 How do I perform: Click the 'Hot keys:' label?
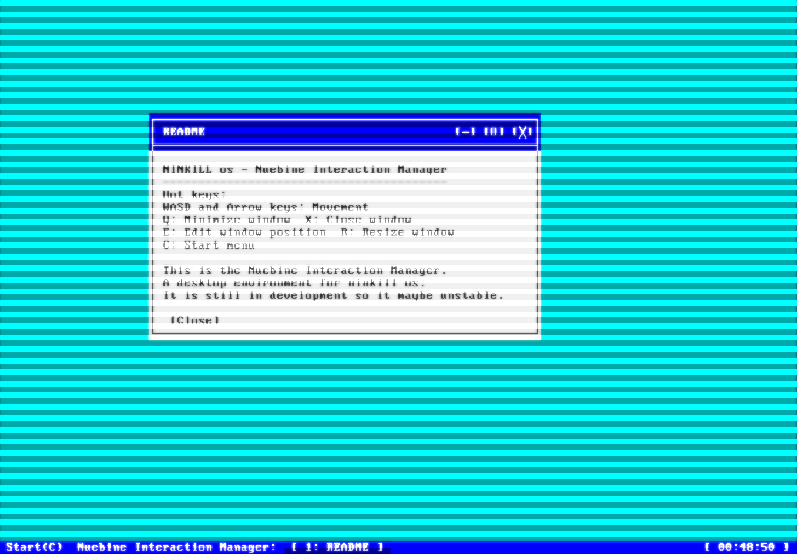[194, 195]
